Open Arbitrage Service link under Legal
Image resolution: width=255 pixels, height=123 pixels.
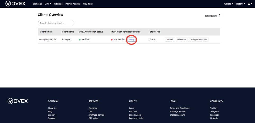[177, 111]
